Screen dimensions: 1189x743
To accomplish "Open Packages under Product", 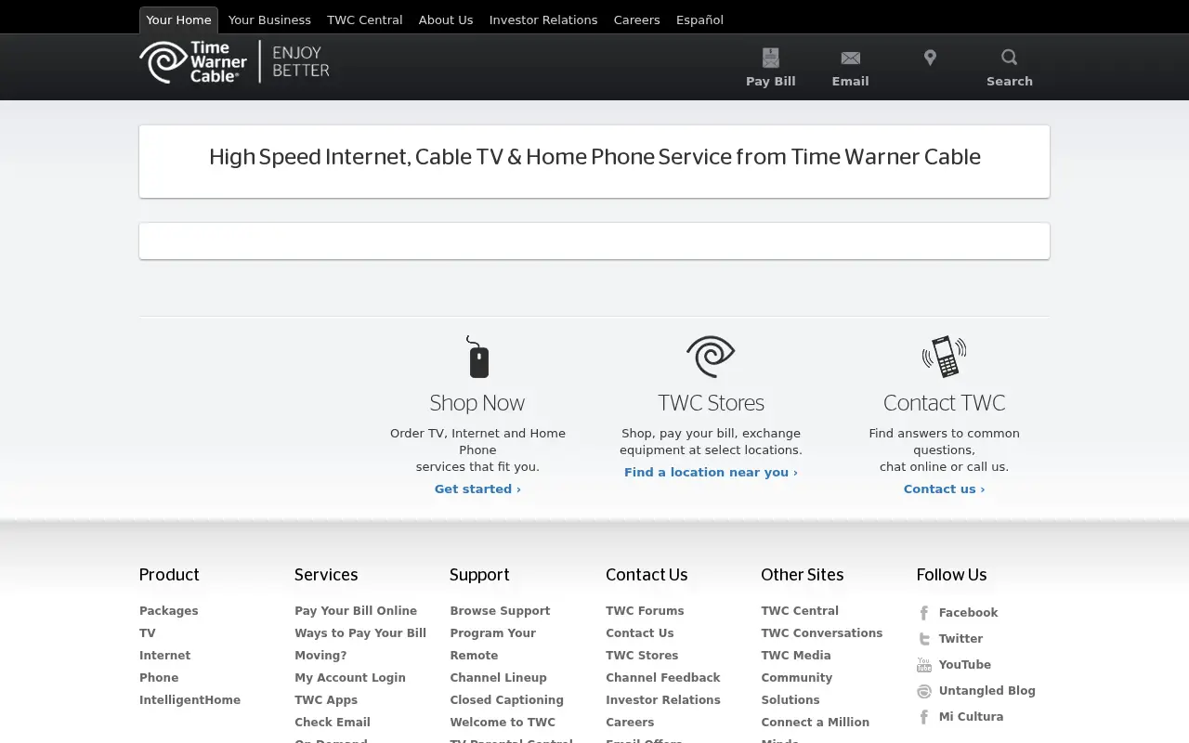I will tap(169, 611).
